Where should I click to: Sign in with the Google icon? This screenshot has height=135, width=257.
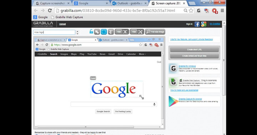tap(203, 24)
